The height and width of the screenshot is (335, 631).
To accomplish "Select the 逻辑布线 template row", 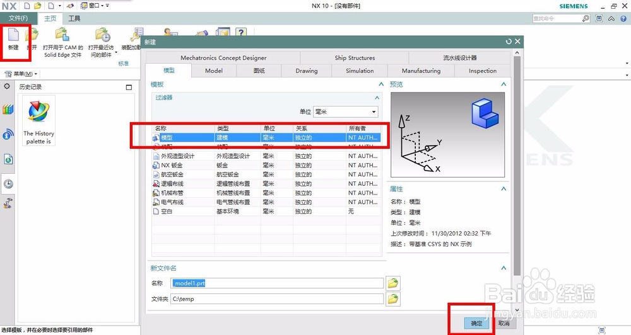I will coord(266,184).
